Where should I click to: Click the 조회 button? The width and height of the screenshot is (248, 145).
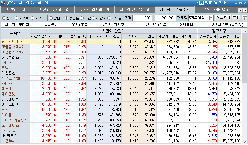click(x=236, y=18)
